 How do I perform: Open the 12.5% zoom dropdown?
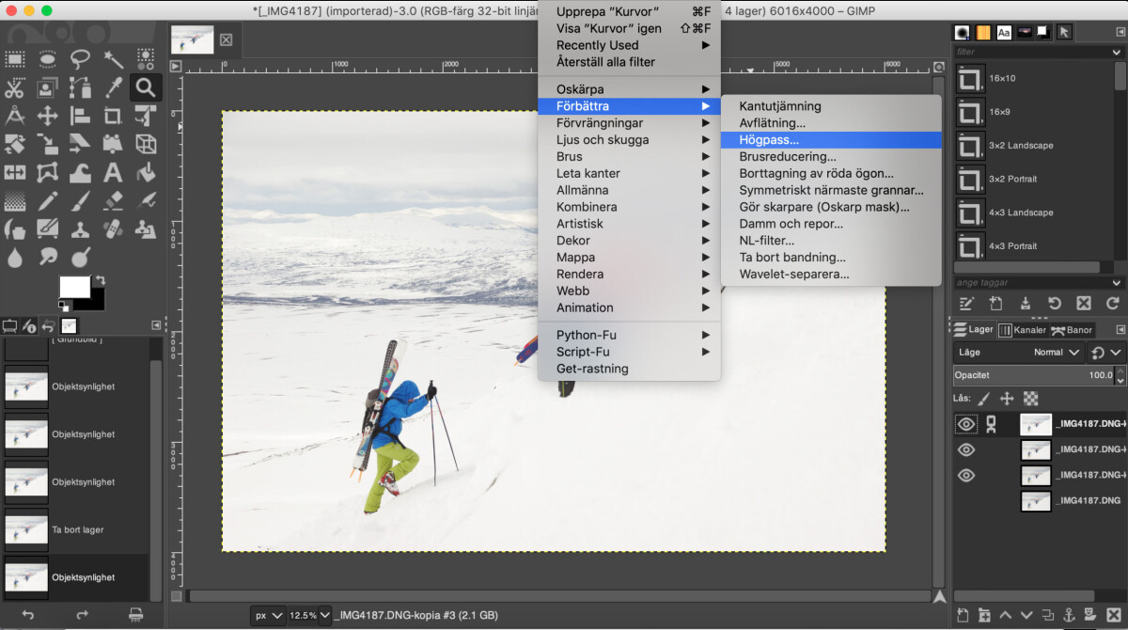pos(310,616)
